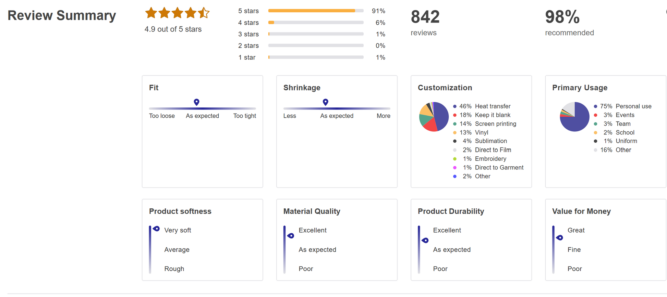Click the Customization pie chart
Image resolution: width=667 pixels, height=297 pixels.
pyautogui.click(x=434, y=117)
